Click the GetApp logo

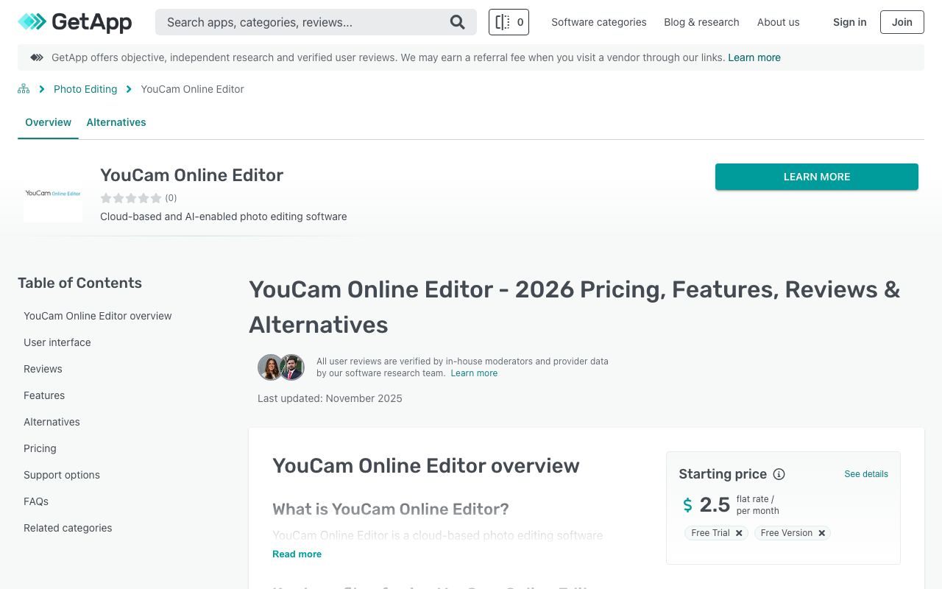(x=75, y=22)
